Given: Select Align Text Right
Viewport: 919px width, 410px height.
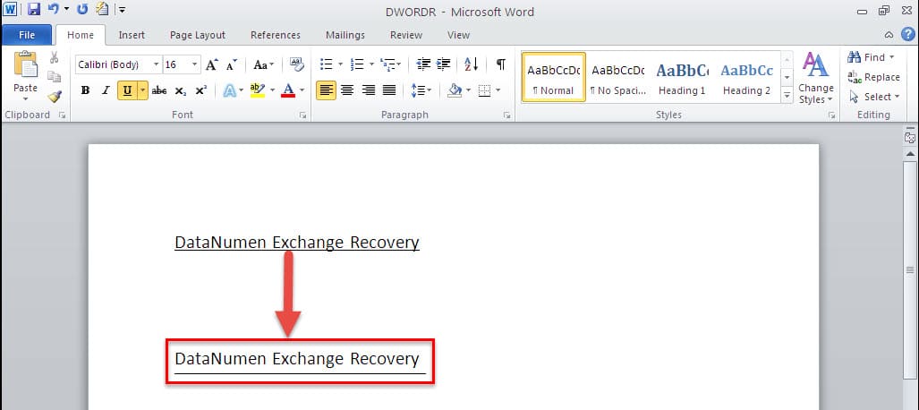Looking at the screenshot, I should 369,90.
